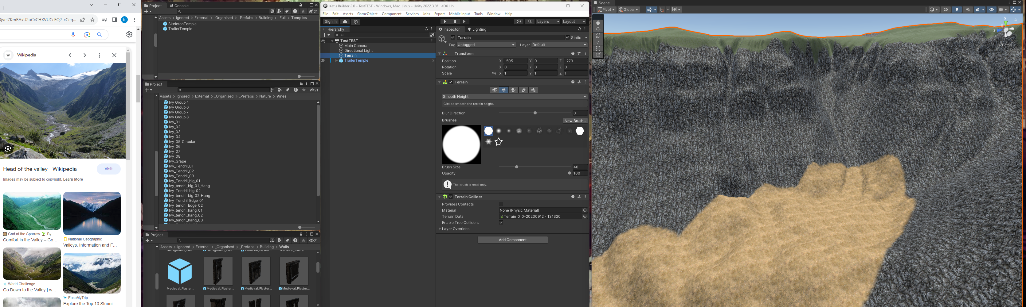
Task: Open the Smooth Height tool dropdown
Action: coord(513,96)
